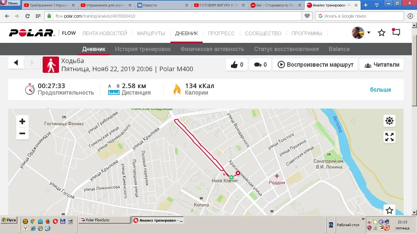Launch Chrome from the quick launch bar
This screenshot has height=234, width=417.
[33, 221]
